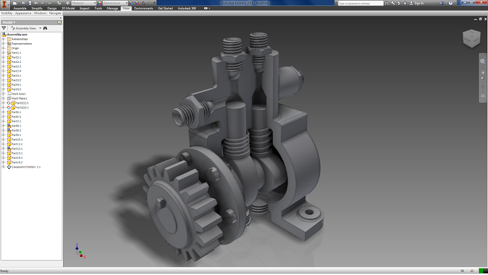
Task: Select Part1:1 in the browser tree
Action: (x=16, y=53)
